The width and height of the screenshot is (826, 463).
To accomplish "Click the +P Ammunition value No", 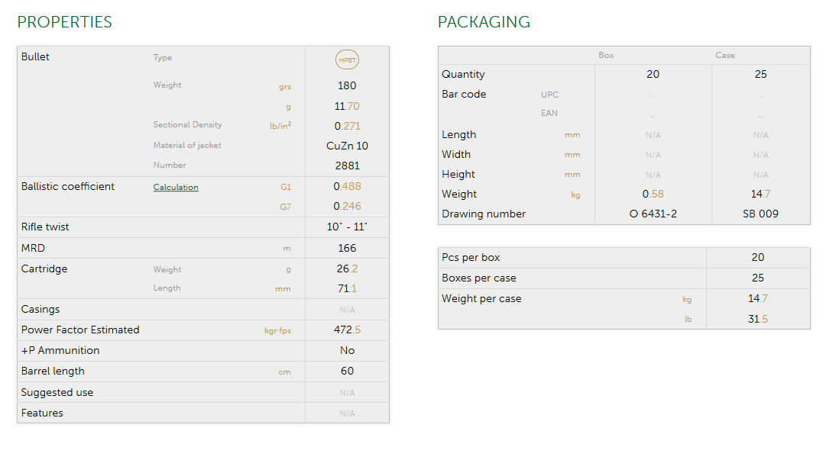I will point(347,351).
